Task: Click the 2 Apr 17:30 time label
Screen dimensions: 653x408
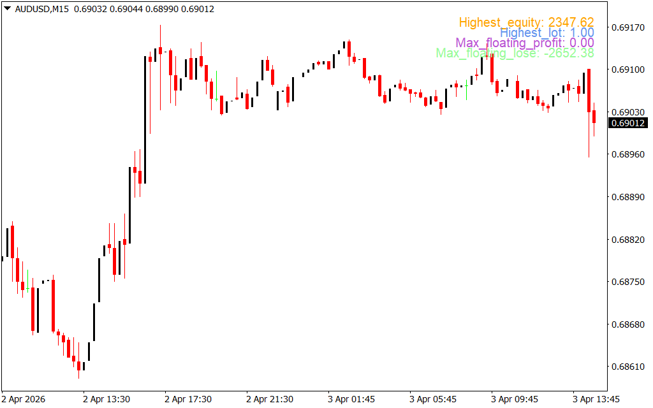Action: click(188, 399)
